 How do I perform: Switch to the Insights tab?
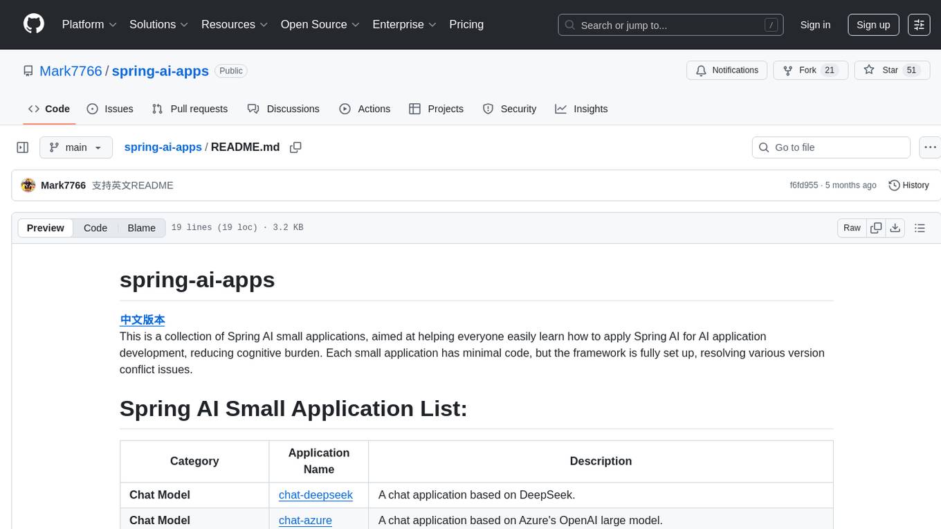581,109
